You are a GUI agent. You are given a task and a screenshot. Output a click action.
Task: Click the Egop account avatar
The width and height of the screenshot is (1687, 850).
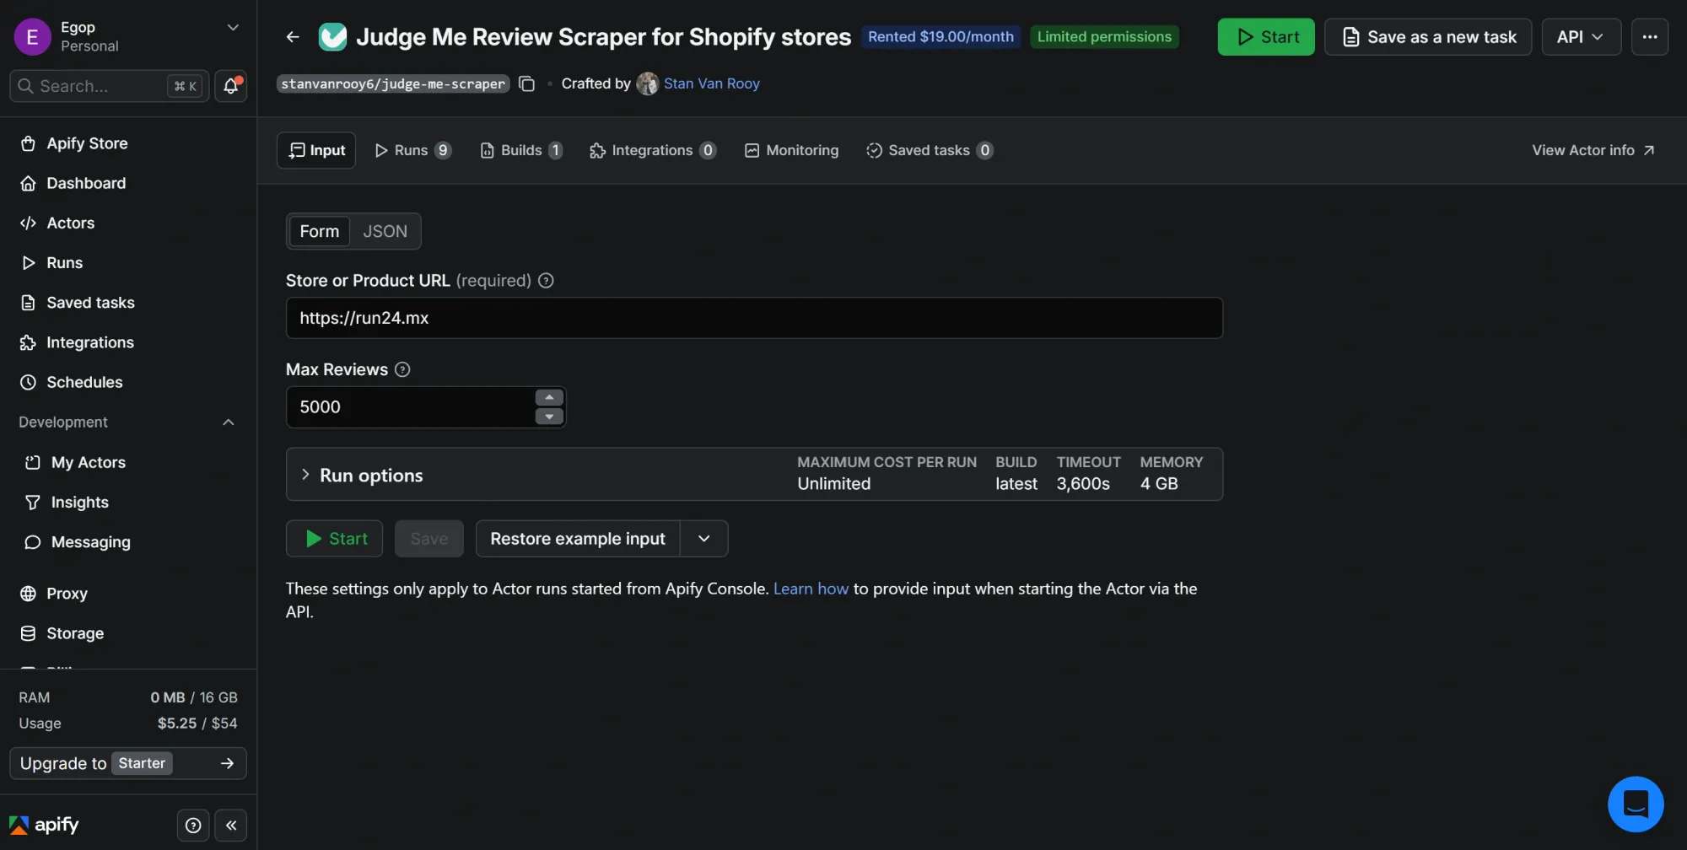[x=33, y=36]
